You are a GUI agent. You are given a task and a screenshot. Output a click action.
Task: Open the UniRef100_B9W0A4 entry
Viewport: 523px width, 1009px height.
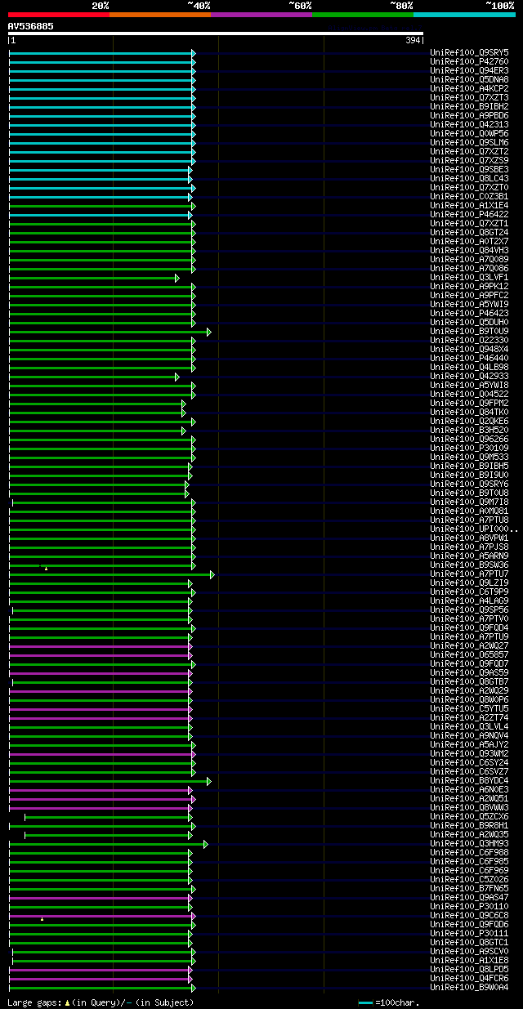(x=469, y=988)
